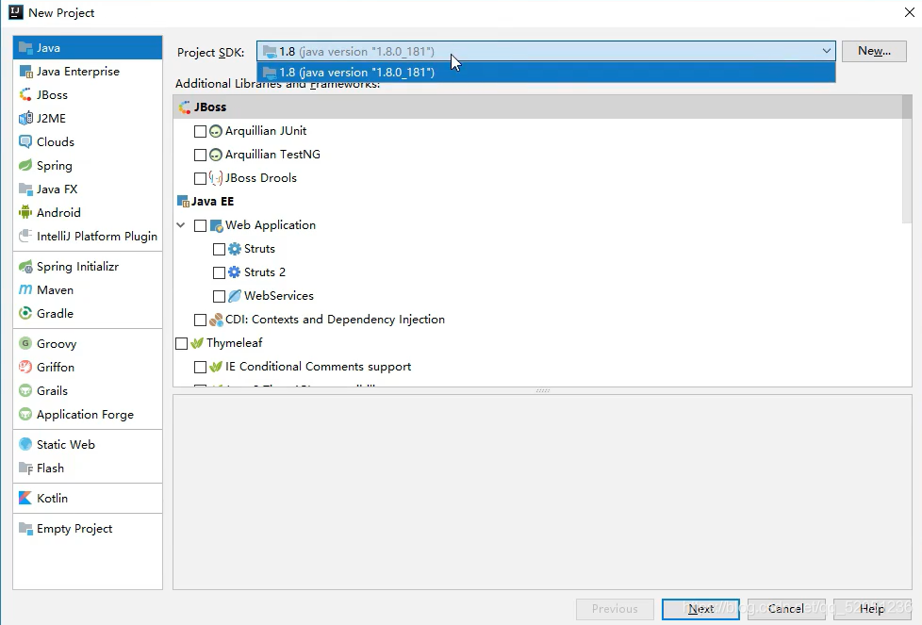Select the Empty Project icon
922x625 pixels.
click(25, 528)
